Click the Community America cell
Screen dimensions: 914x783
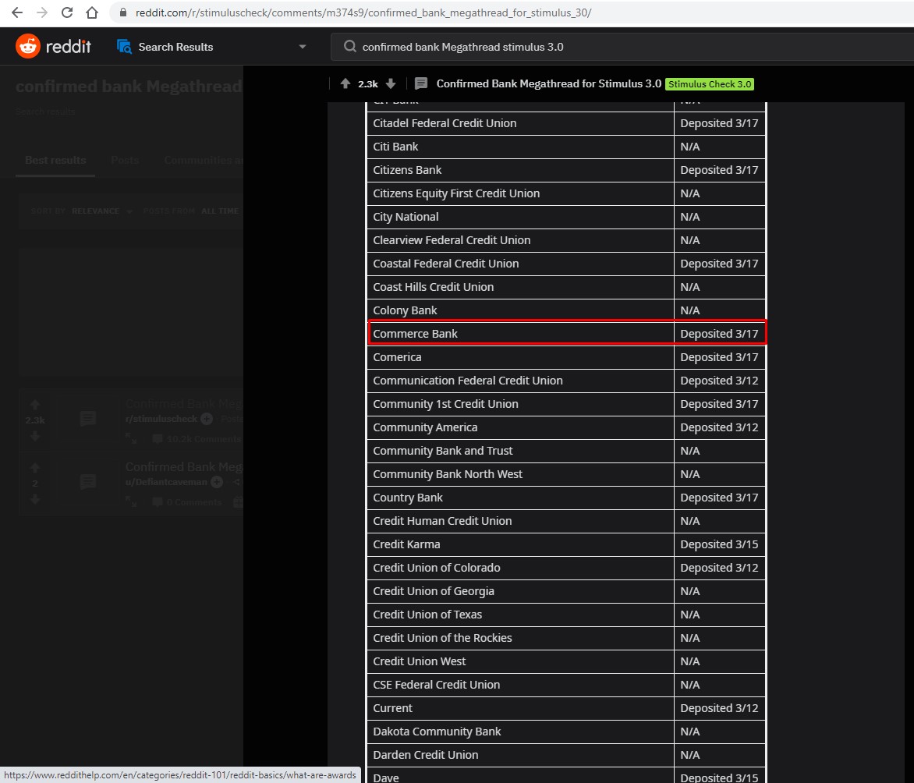[x=520, y=427]
